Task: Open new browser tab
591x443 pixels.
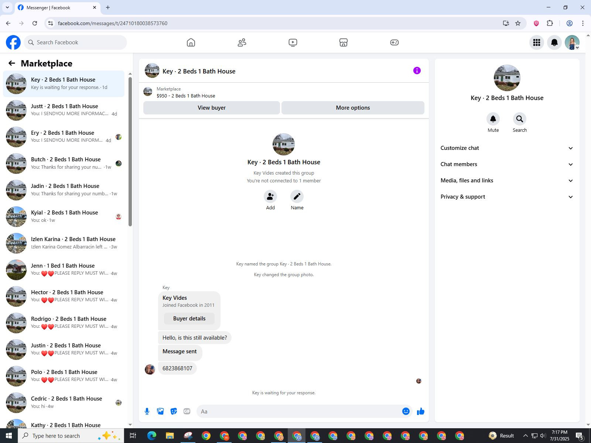Action: point(108,7)
